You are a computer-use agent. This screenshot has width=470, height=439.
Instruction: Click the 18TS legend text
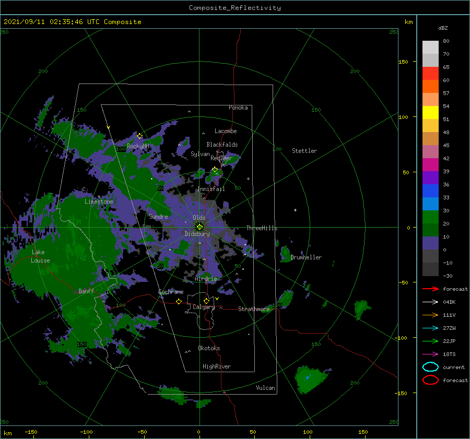click(x=449, y=354)
